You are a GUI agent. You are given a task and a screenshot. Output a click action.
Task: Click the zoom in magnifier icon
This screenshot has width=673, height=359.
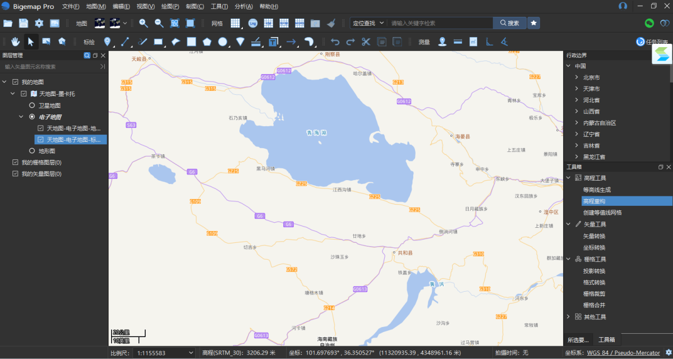tap(144, 23)
